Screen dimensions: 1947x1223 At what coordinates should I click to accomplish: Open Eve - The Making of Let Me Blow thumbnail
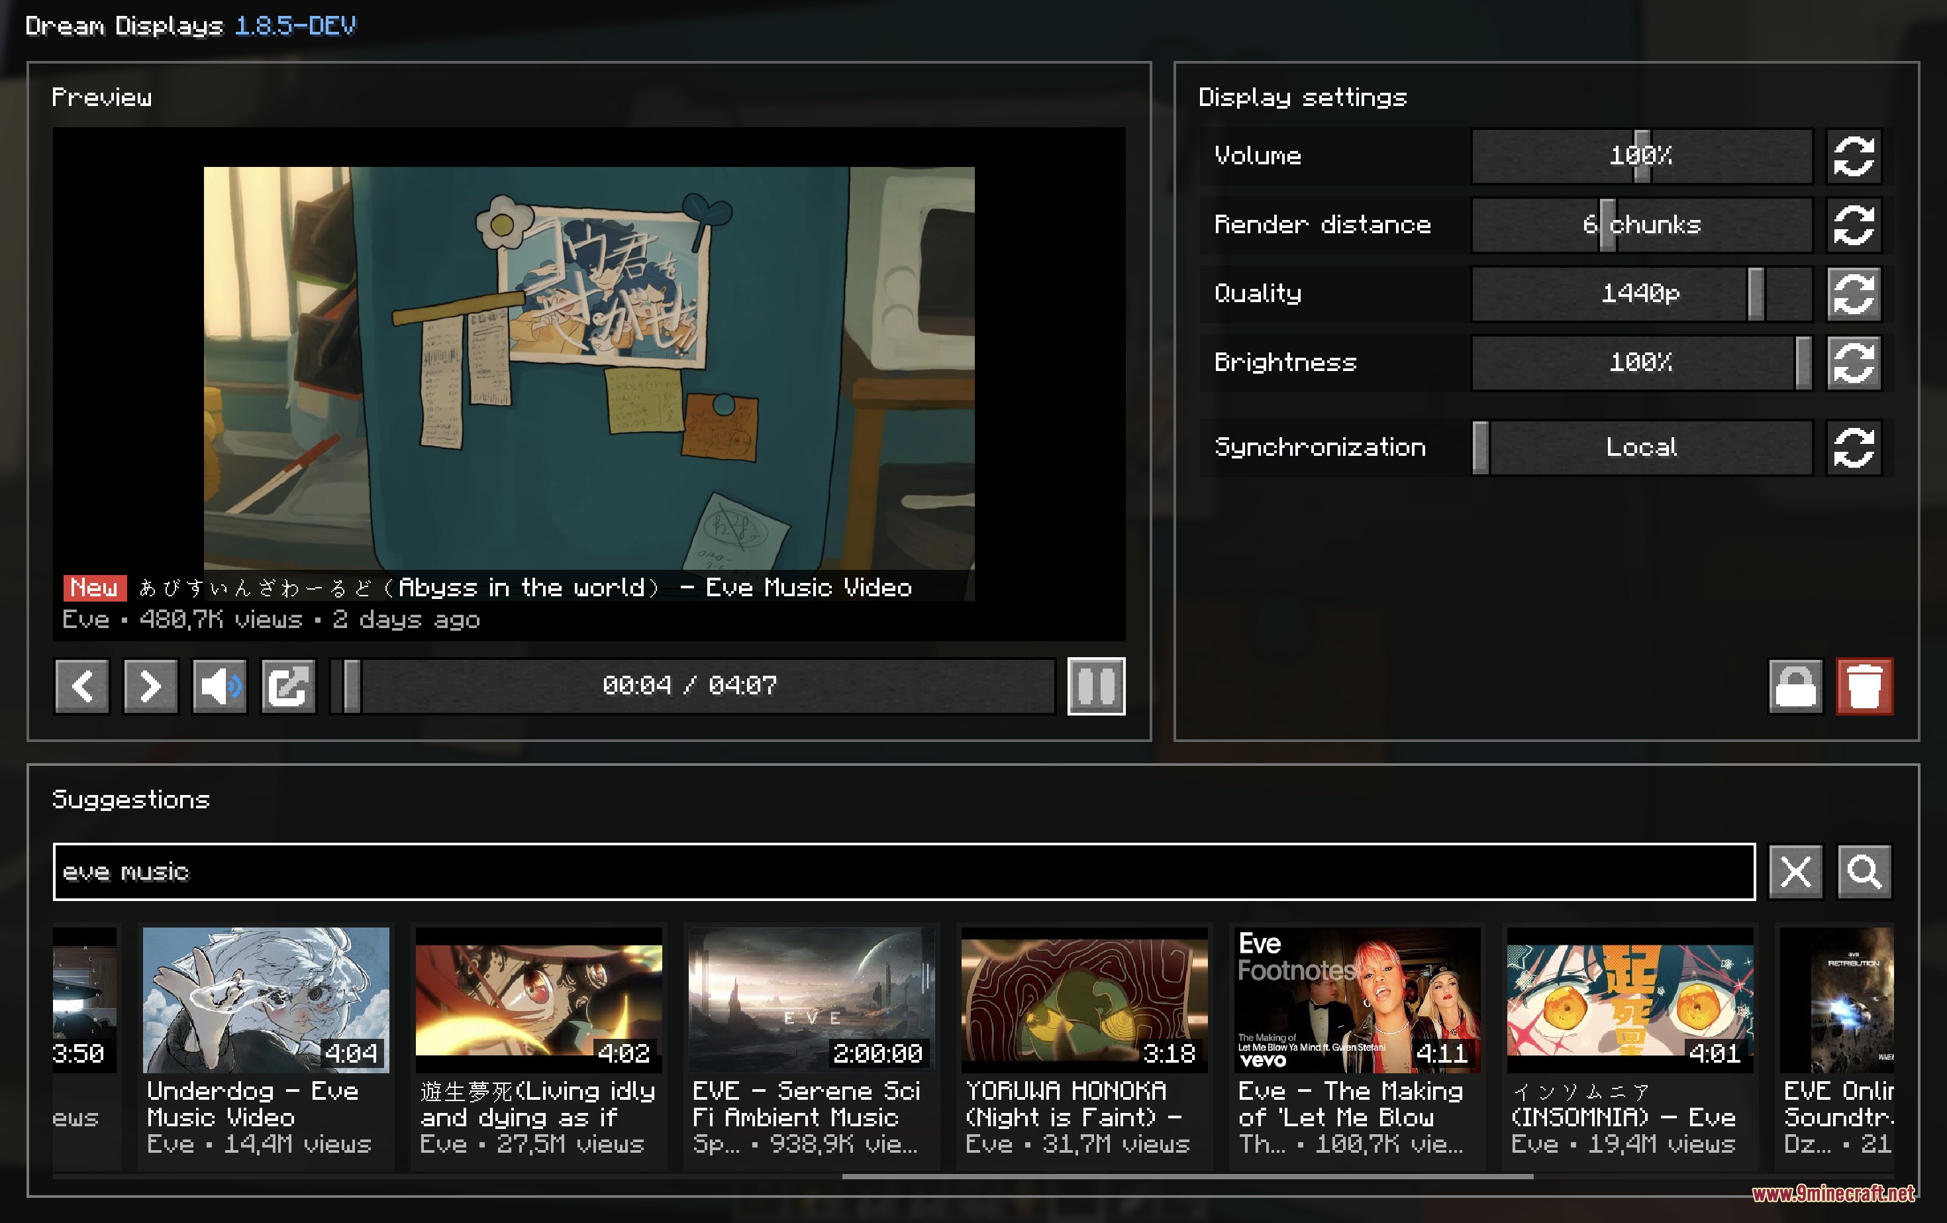click(1358, 1000)
